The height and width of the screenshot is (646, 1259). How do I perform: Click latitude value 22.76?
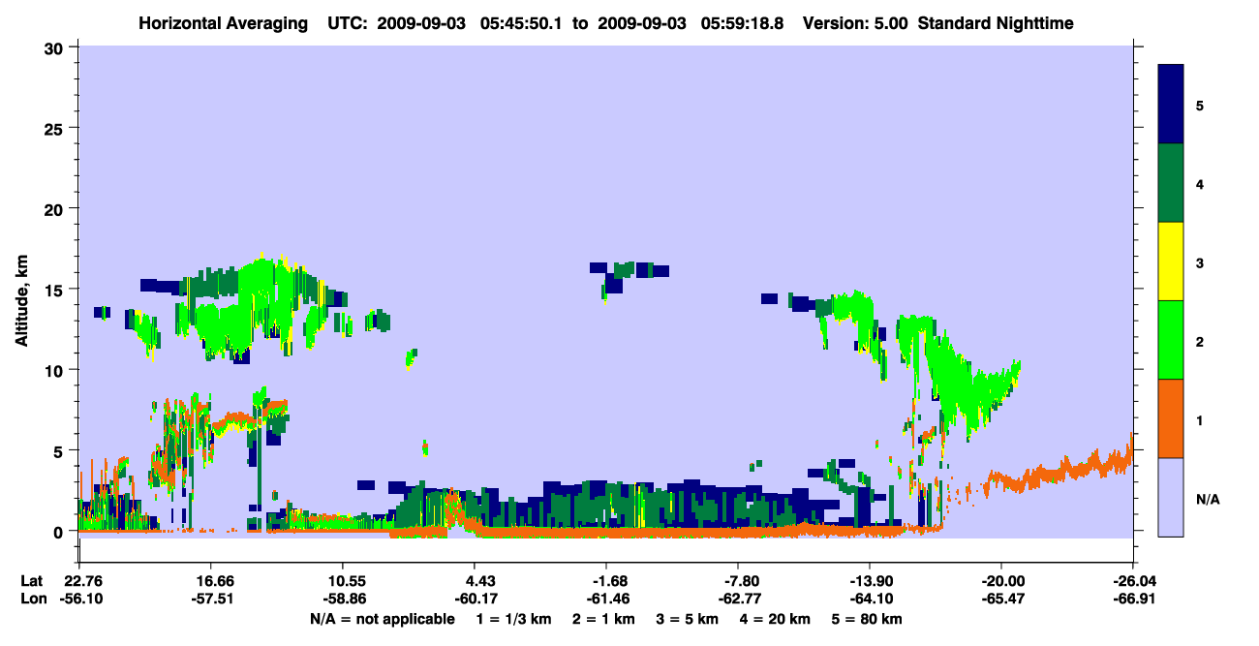[82, 581]
